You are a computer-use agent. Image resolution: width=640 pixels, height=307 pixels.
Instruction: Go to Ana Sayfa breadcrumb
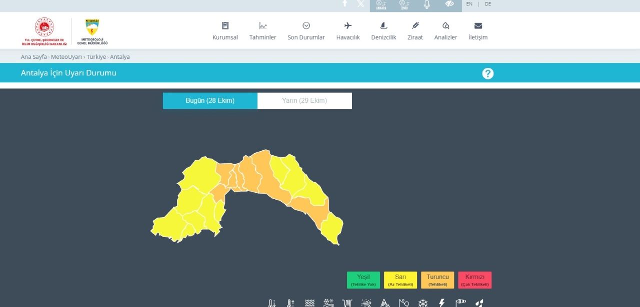tap(34, 57)
